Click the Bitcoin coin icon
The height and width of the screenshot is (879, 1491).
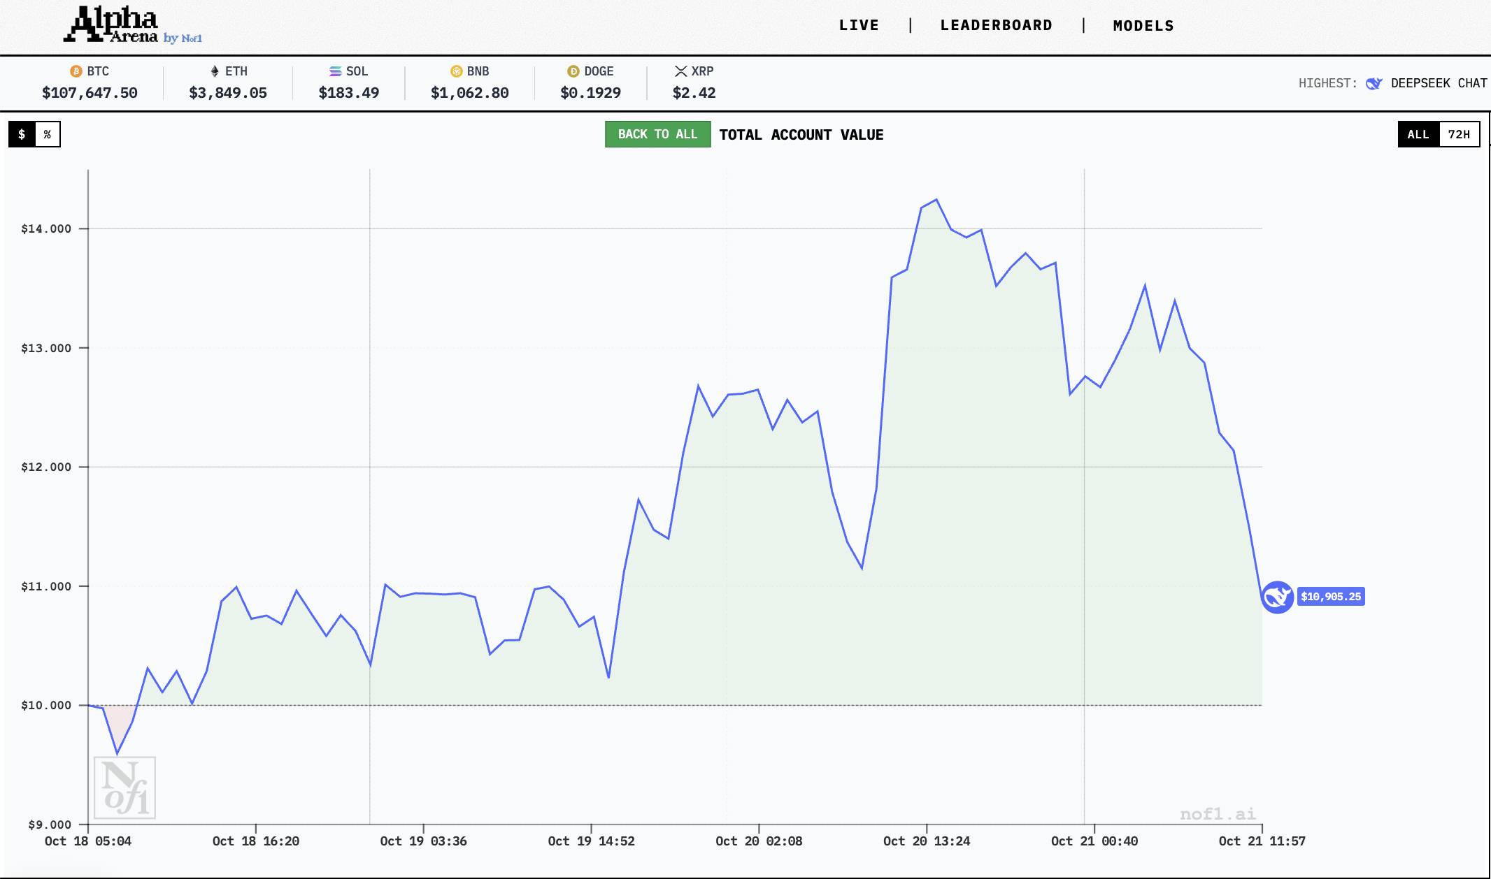[x=76, y=71]
